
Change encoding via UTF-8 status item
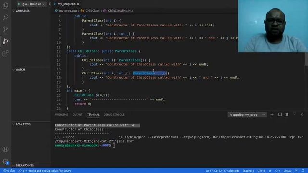coord(261,171)
